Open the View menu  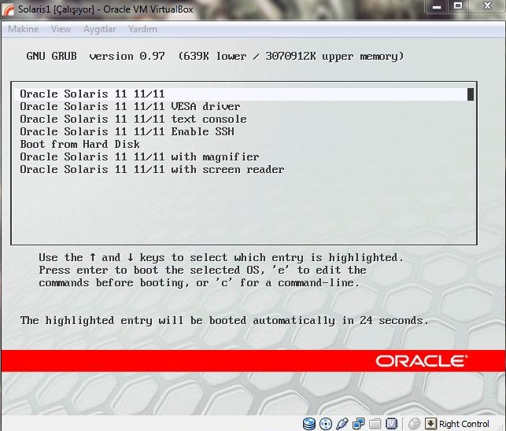tap(61, 29)
